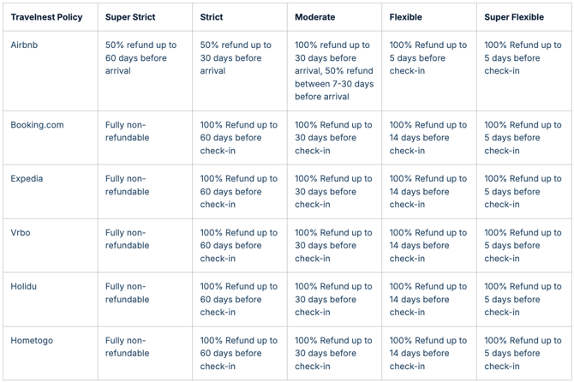Click the Strict column header
Viewport: 574px width, 382px height.
tap(212, 17)
